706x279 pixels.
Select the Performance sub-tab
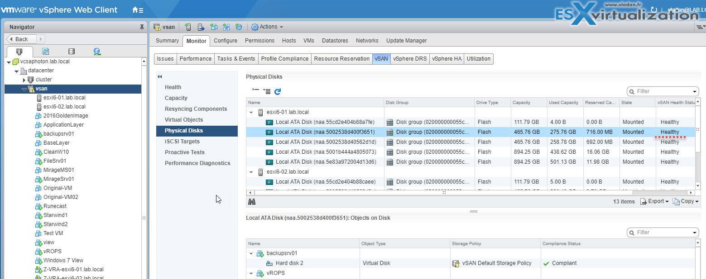click(x=195, y=59)
